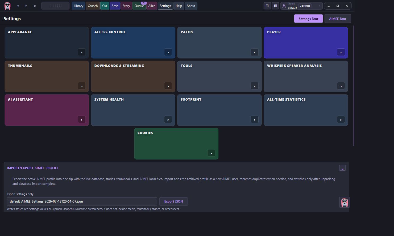Expand the AI Assistant card arrow

click(x=82, y=119)
